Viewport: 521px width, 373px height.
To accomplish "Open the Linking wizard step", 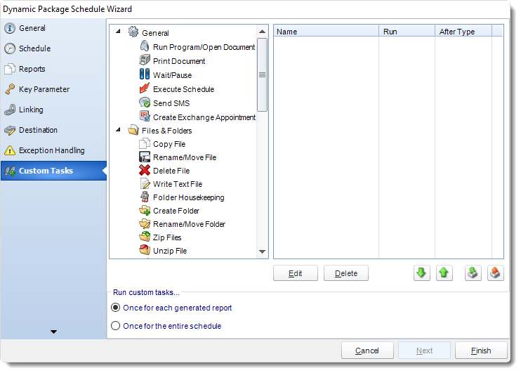I will [x=53, y=110].
